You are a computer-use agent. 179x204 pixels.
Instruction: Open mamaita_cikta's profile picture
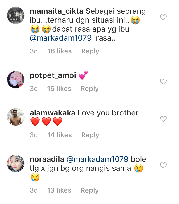click(16, 15)
